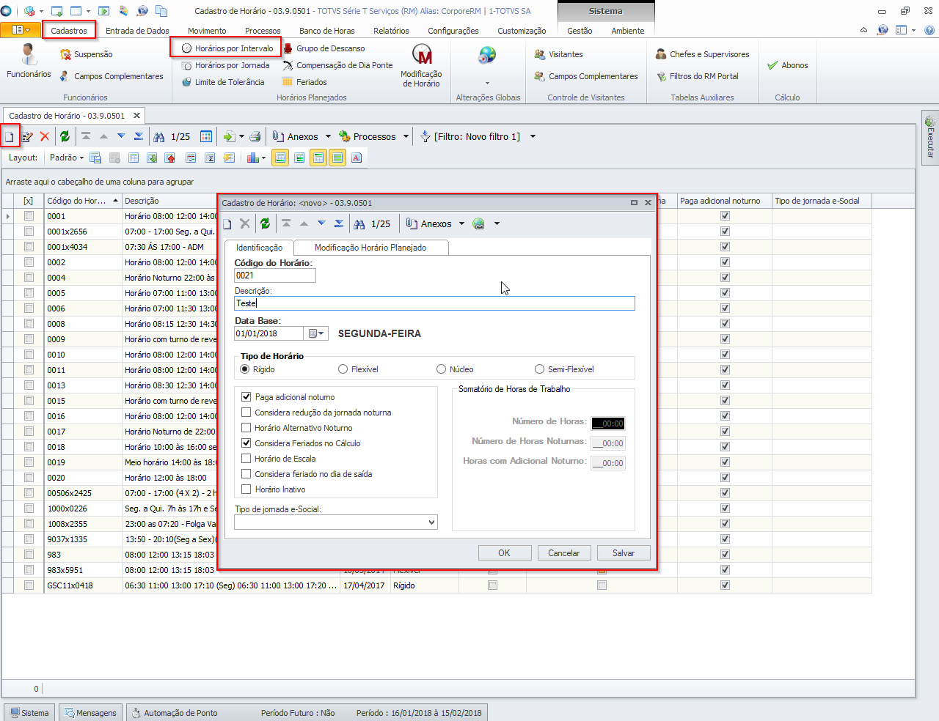Open Movimento ribbon tab
This screenshot has height=721, width=939.
pos(207,31)
